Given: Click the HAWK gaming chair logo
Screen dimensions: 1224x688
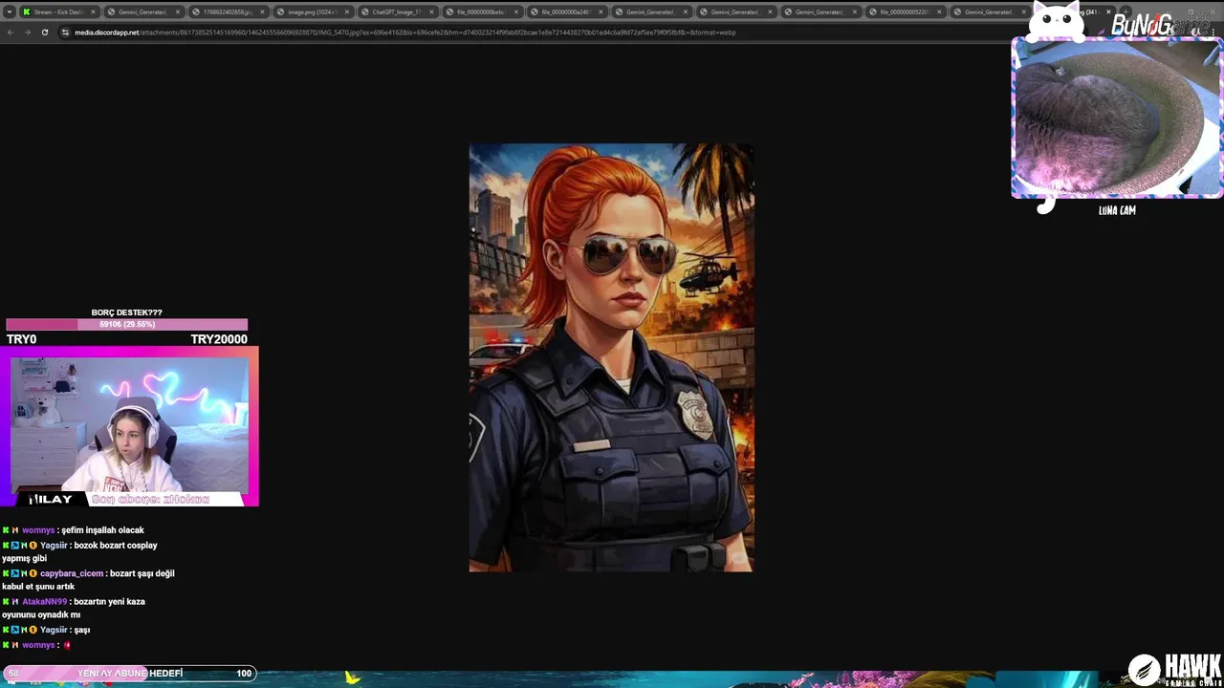Looking at the screenshot, I should [1175, 669].
